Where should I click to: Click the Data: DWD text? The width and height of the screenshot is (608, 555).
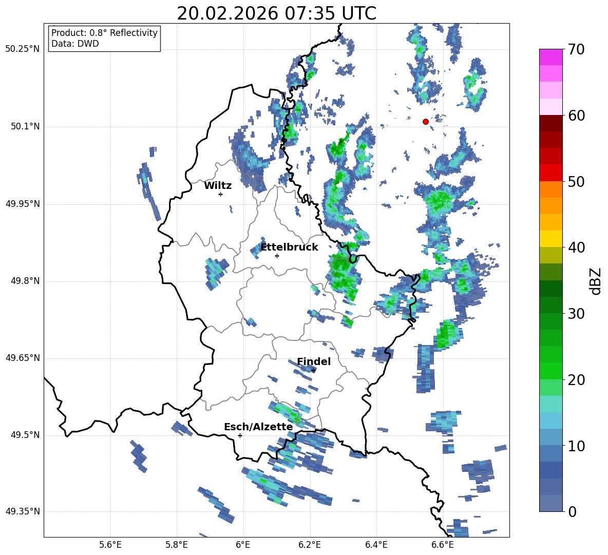coord(75,44)
